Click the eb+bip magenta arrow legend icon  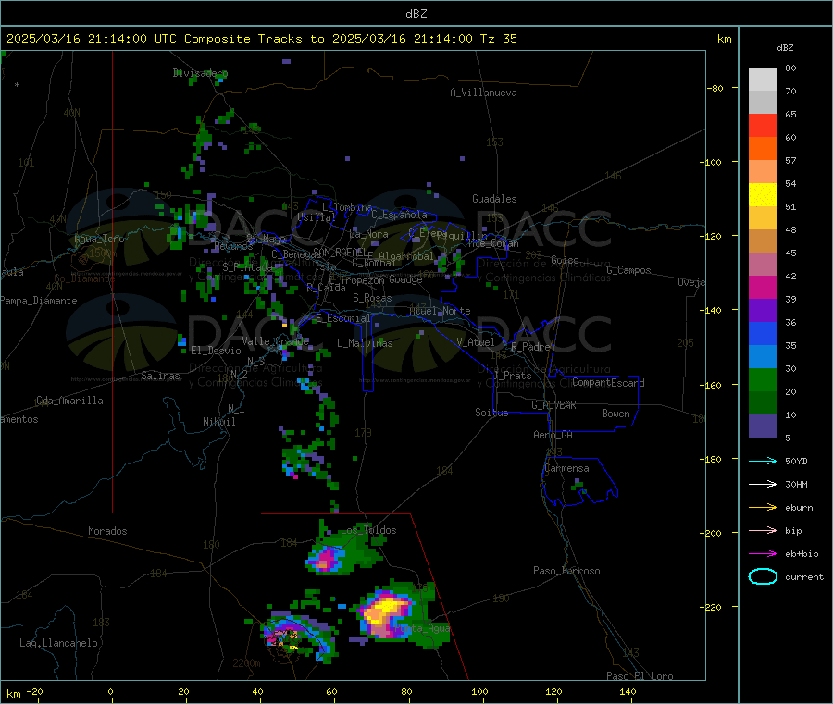point(763,554)
